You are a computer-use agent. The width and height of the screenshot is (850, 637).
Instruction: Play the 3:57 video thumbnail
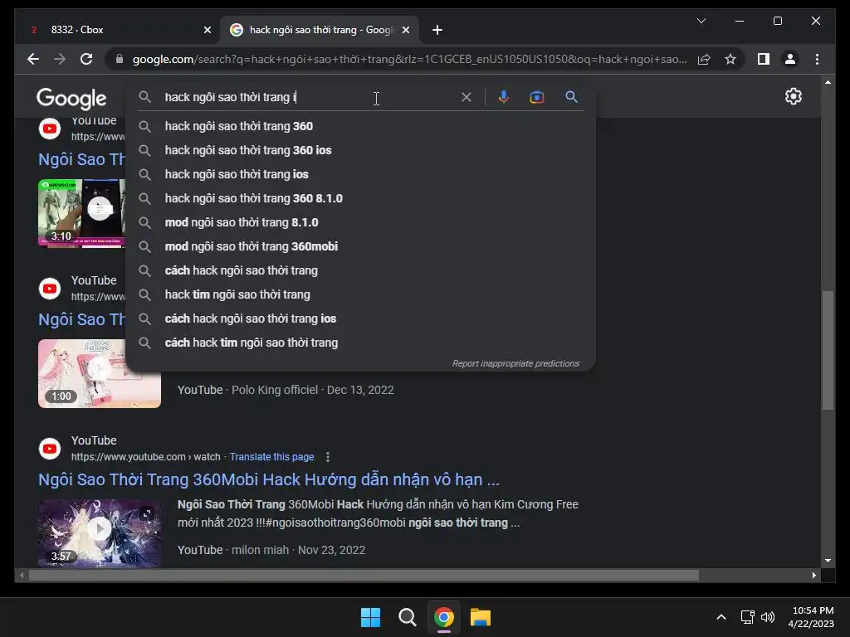tap(100, 533)
